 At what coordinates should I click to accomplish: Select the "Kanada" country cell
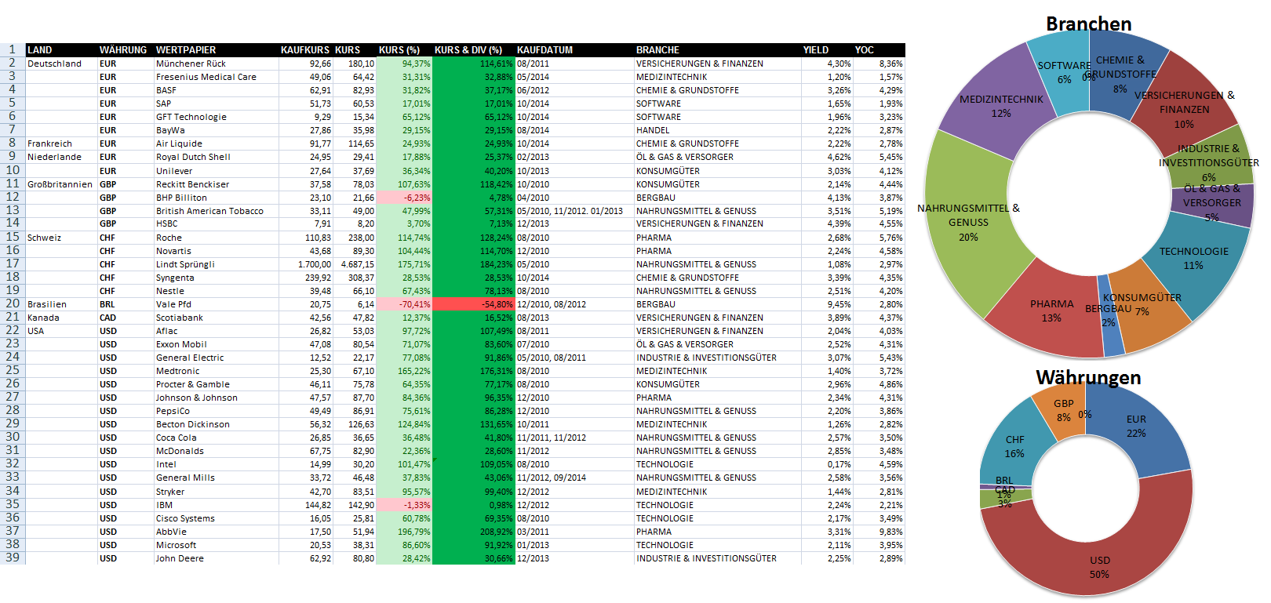(x=61, y=318)
